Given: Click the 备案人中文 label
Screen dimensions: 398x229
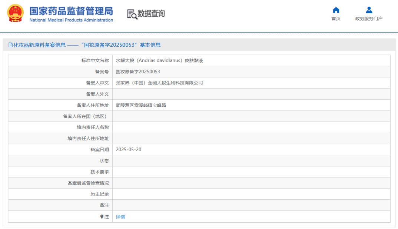Looking at the screenshot, I should pyautogui.click(x=97, y=83).
